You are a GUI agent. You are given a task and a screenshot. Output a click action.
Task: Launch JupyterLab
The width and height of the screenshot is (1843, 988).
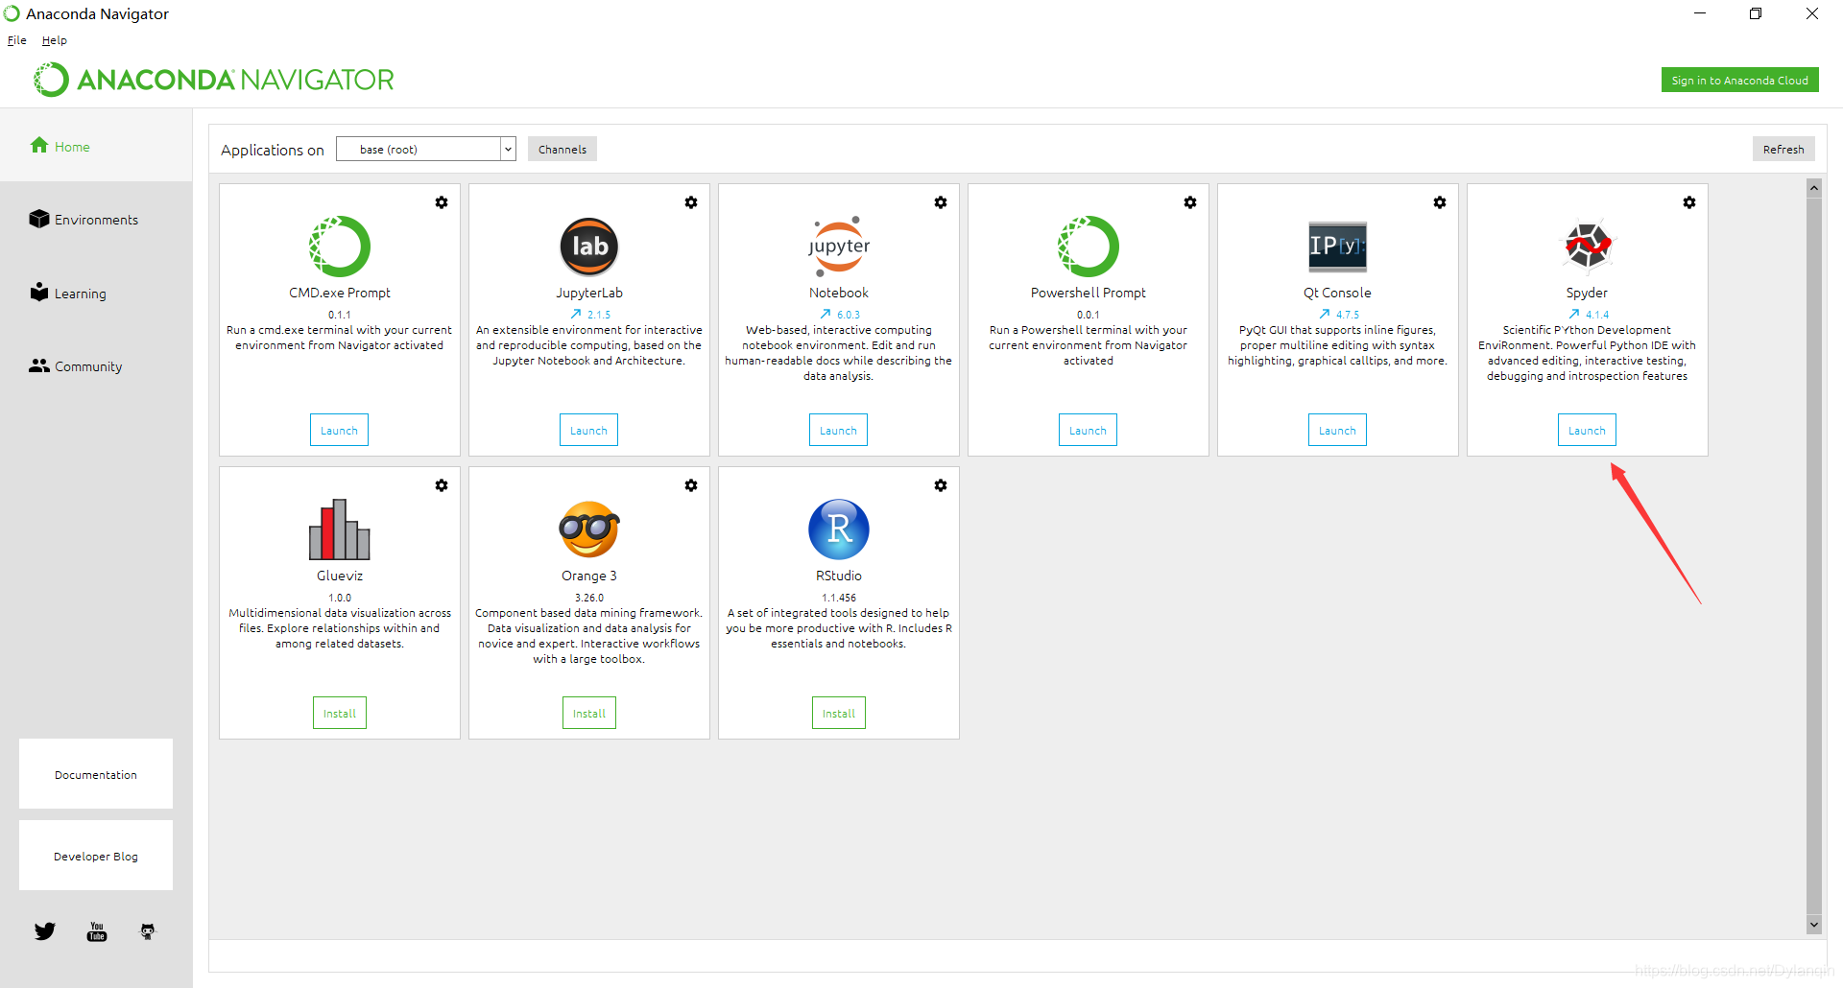click(588, 430)
